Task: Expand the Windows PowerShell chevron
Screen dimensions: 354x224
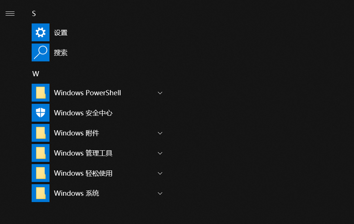Action: pyautogui.click(x=160, y=93)
